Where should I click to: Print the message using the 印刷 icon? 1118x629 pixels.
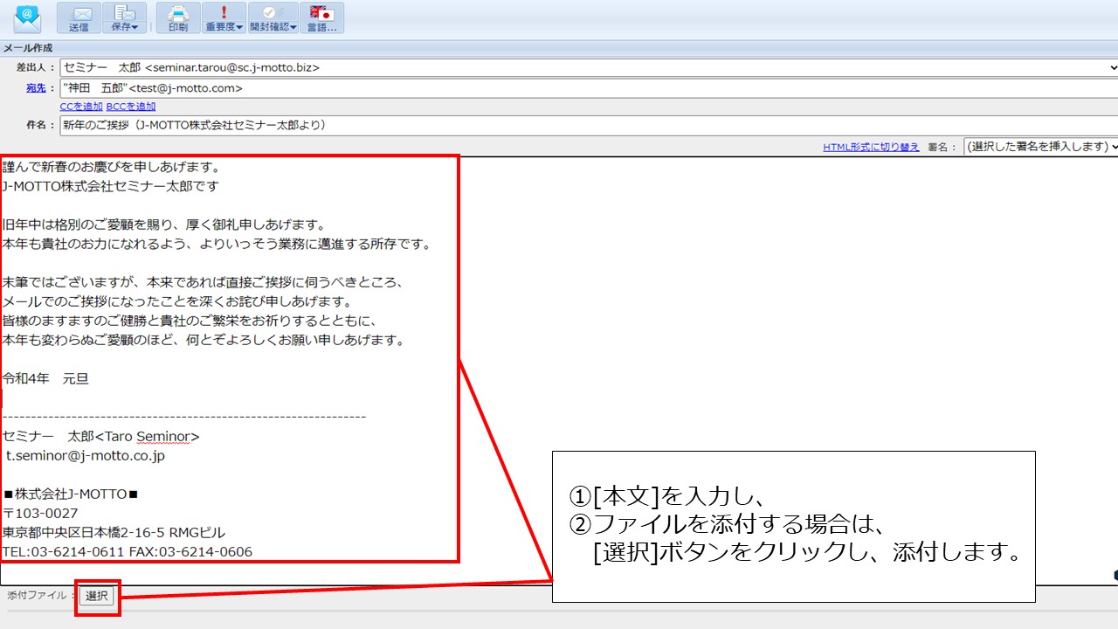click(x=178, y=18)
